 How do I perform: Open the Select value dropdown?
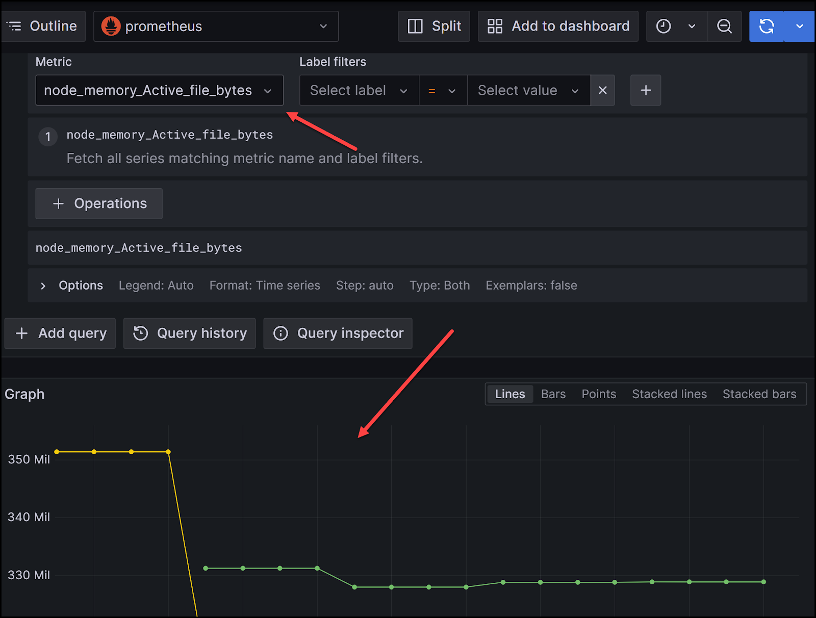tap(529, 90)
